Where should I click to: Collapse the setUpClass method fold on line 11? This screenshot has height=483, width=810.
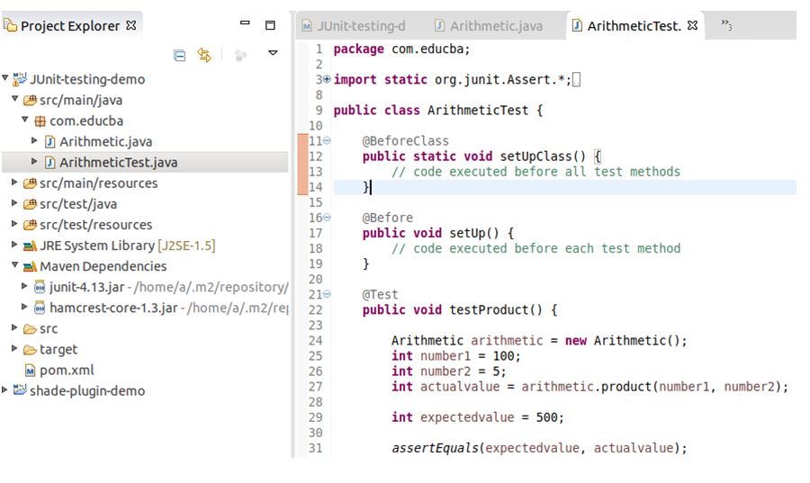coord(326,141)
